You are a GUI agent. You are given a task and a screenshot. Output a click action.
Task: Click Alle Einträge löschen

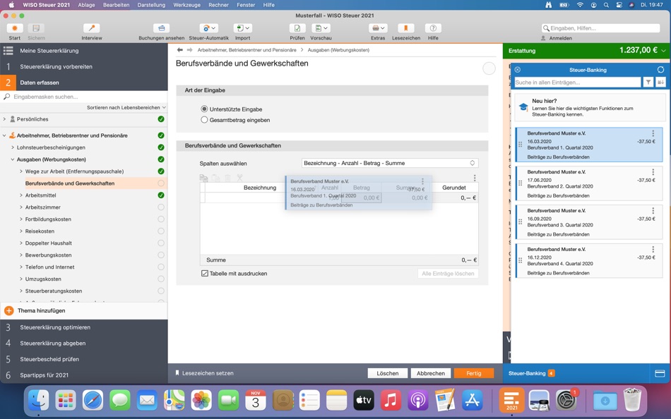click(x=448, y=274)
